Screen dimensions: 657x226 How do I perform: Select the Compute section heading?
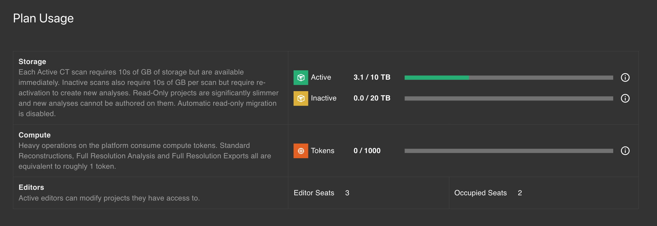pyautogui.click(x=34, y=135)
